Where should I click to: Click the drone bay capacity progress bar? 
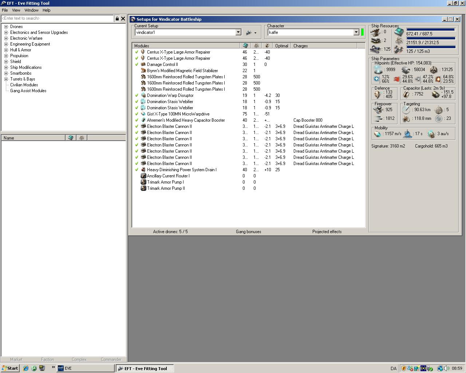(x=430, y=47)
